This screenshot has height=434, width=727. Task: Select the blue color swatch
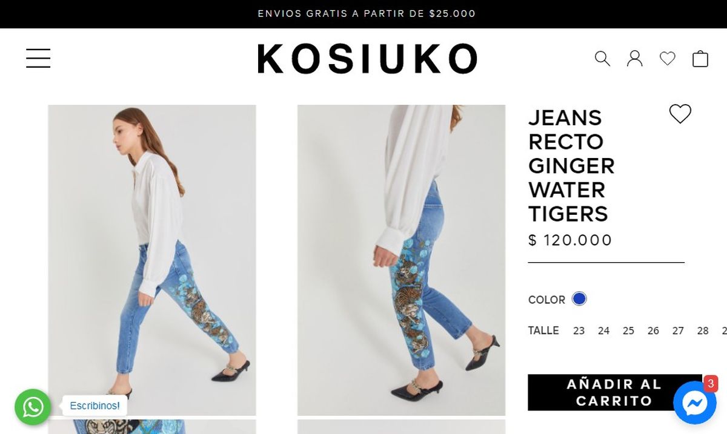pos(579,299)
